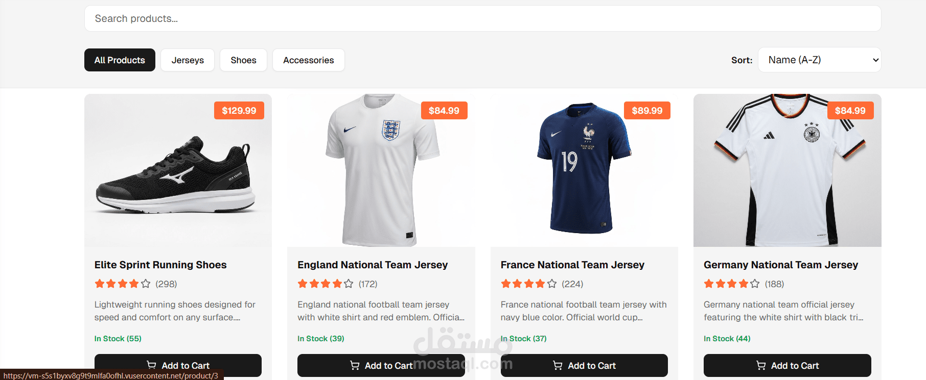Filter by Jerseys category

pyautogui.click(x=188, y=60)
